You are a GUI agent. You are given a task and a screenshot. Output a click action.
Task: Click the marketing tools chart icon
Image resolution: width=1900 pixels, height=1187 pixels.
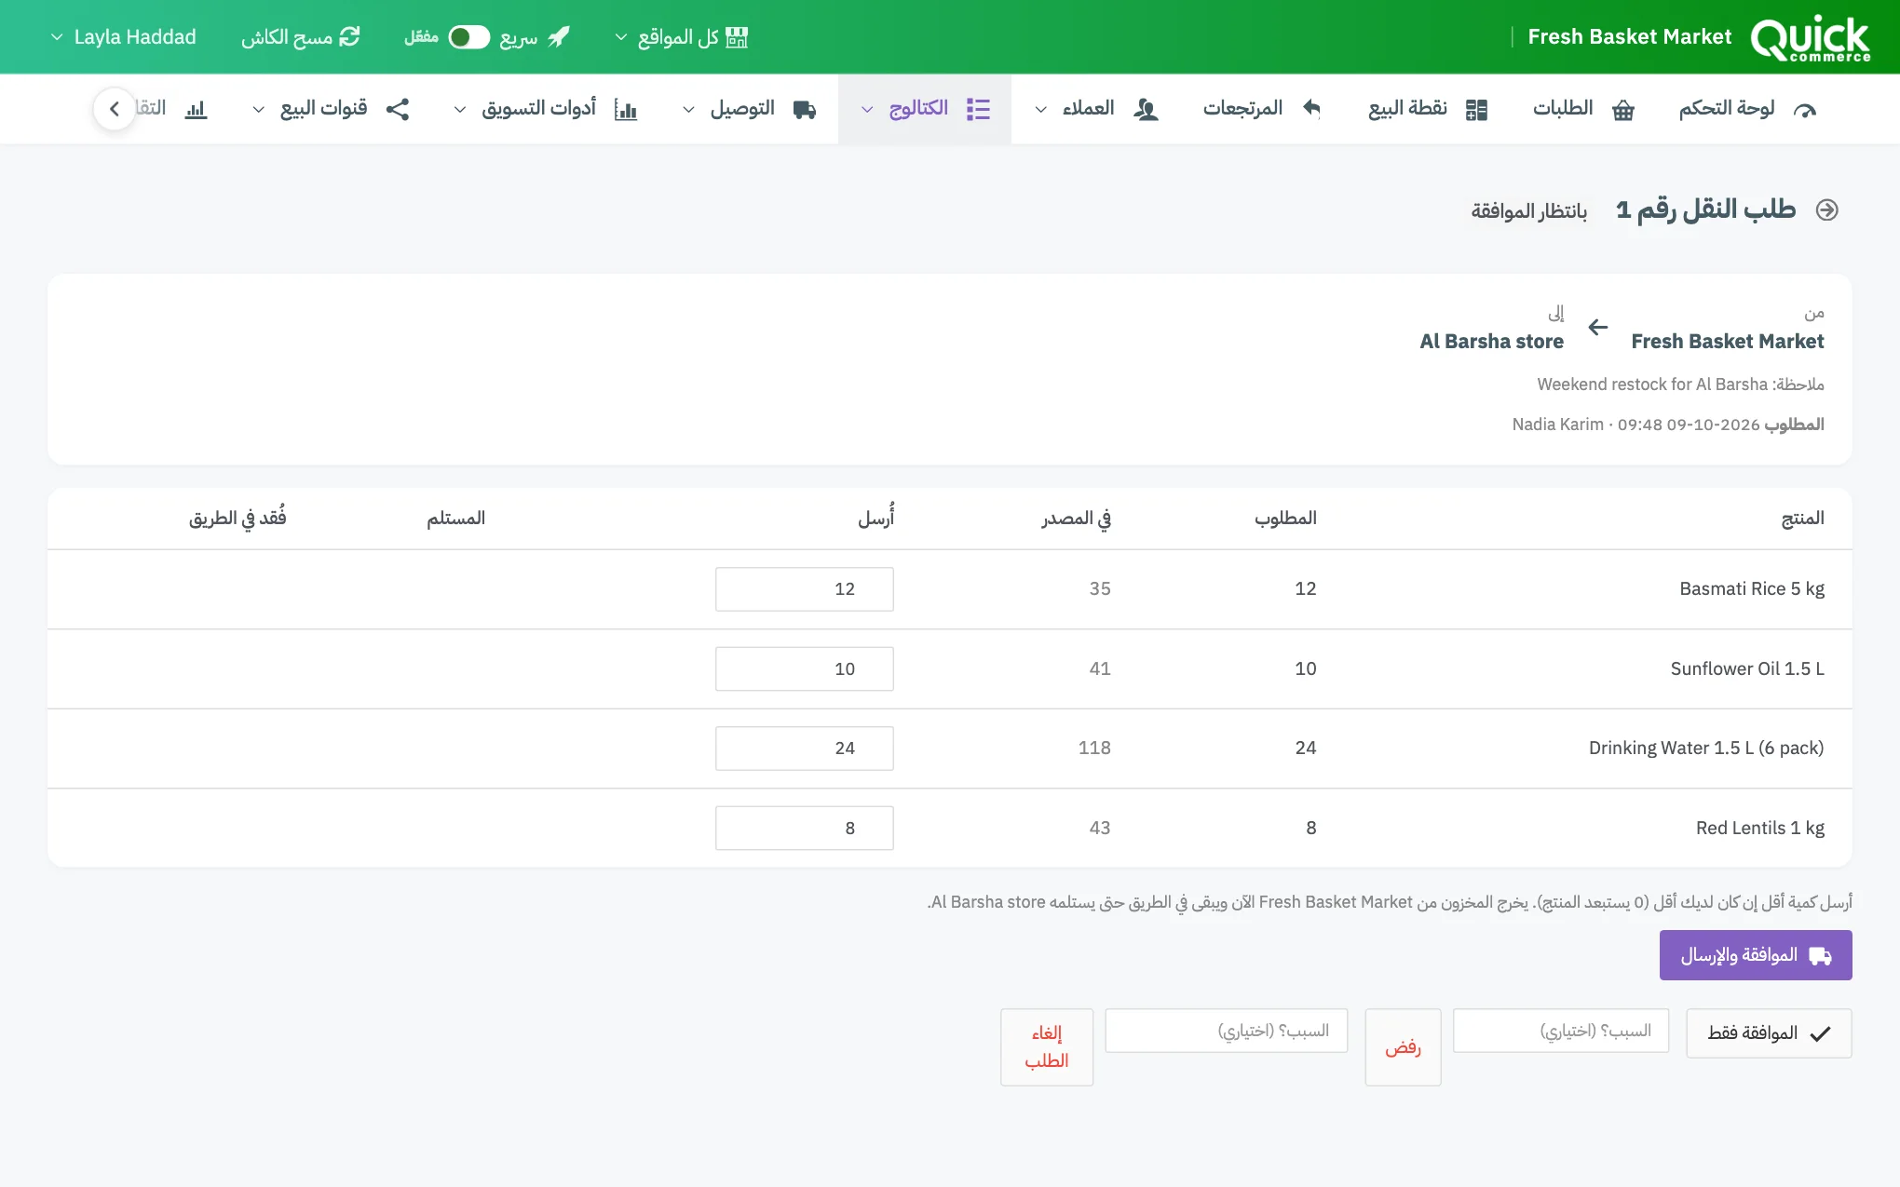(626, 110)
